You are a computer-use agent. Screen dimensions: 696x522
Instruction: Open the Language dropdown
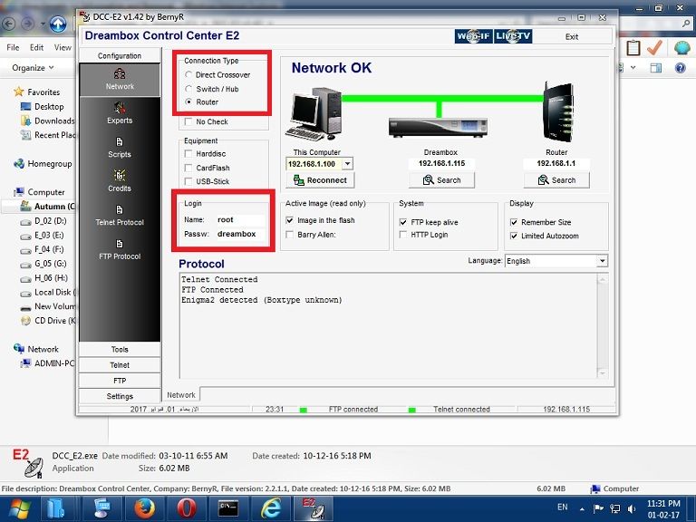pos(602,261)
